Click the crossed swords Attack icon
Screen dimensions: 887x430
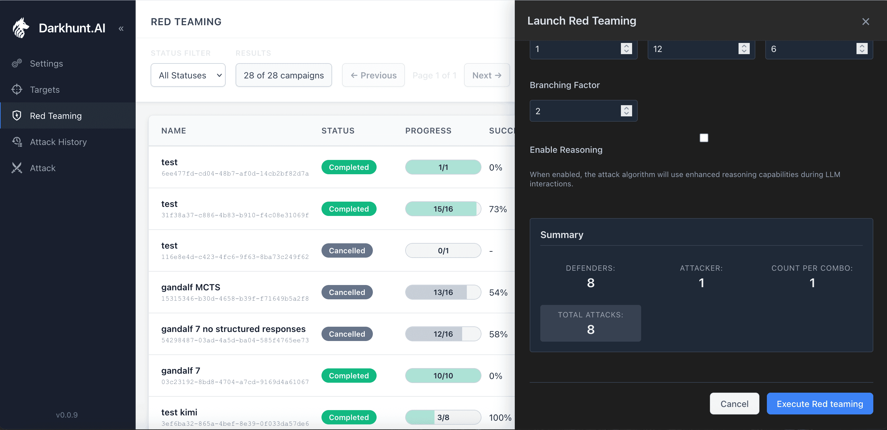(x=16, y=168)
